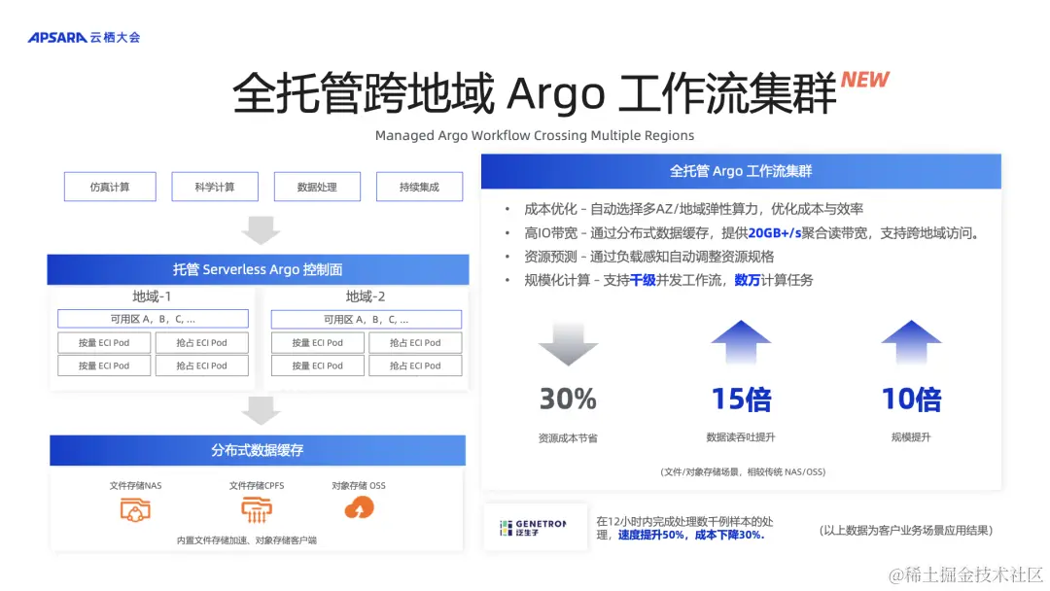
Task: Expand the 可用区 box under 地域-2
Action: point(366,319)
